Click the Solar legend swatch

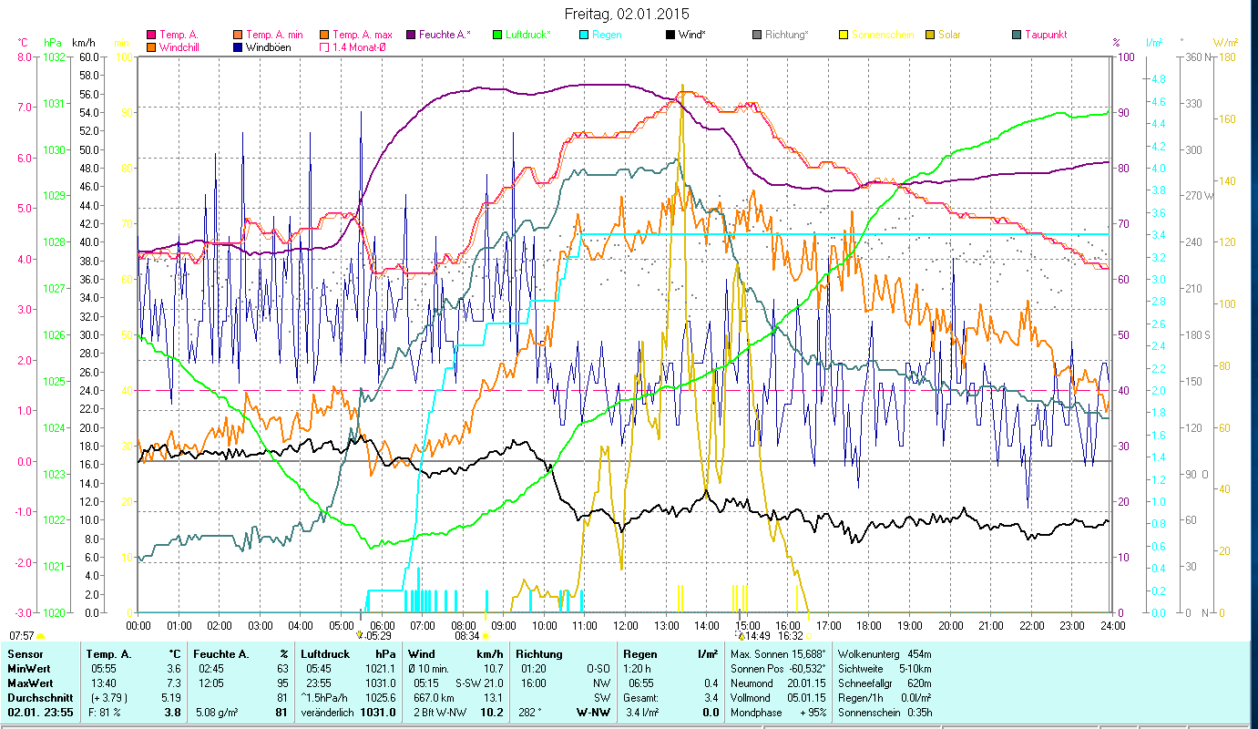click(930, 35)
